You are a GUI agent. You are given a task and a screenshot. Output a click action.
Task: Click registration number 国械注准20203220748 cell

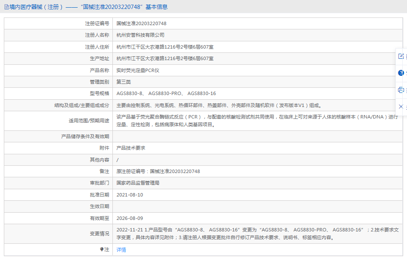(x=142, y=23)
